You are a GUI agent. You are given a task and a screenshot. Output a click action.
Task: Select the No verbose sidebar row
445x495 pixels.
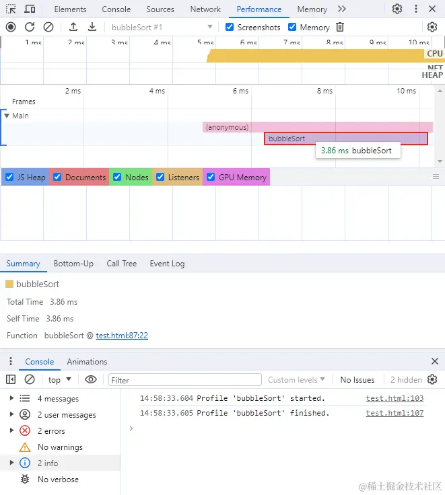point(60,480)
